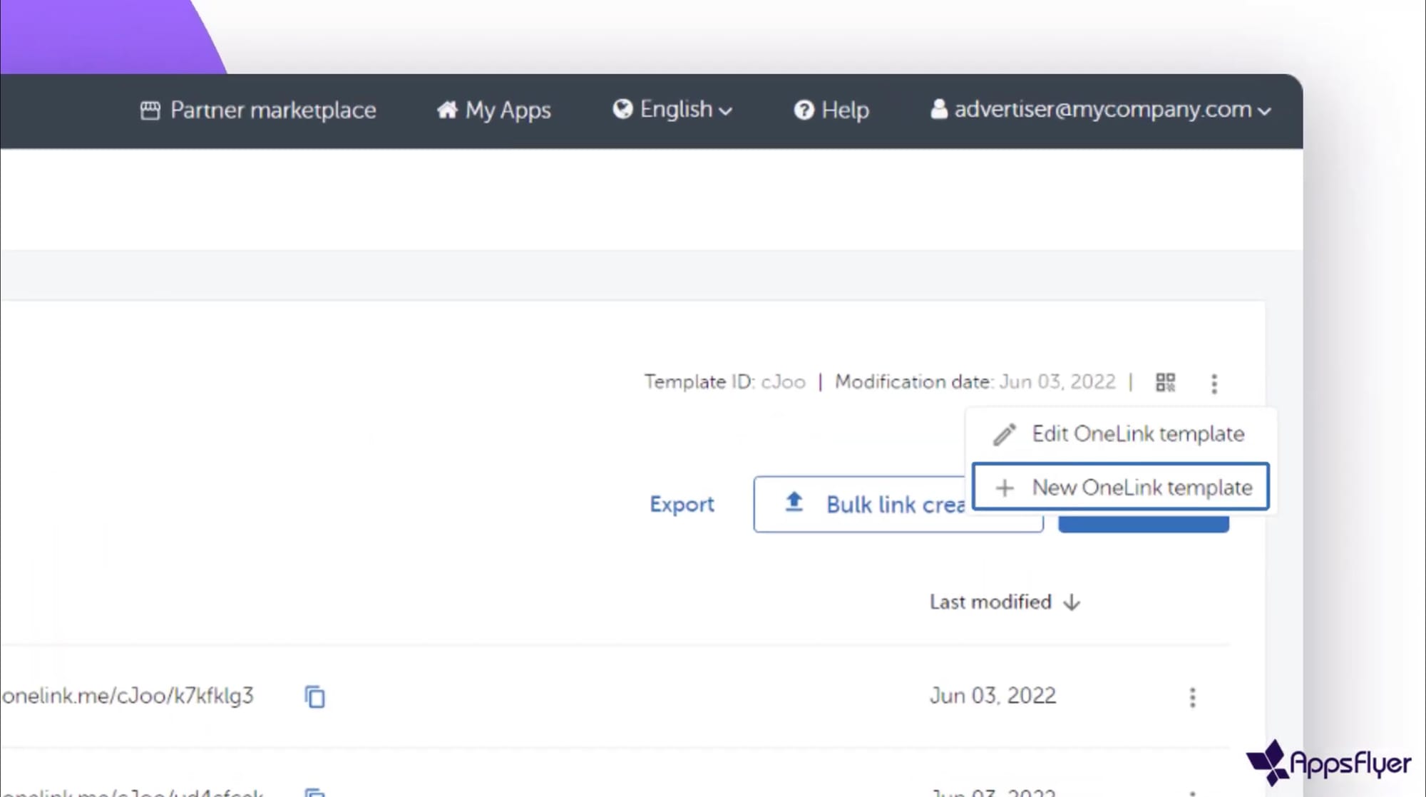Click the Help question mark icon
The width and height of the screenshot is (1426, 797).
coord(804,110)
